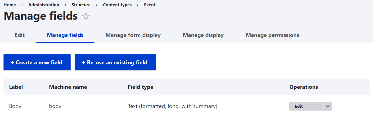
Task: Expand the dropdown arrow beside the Body Edit button
Action: point(328,106)
